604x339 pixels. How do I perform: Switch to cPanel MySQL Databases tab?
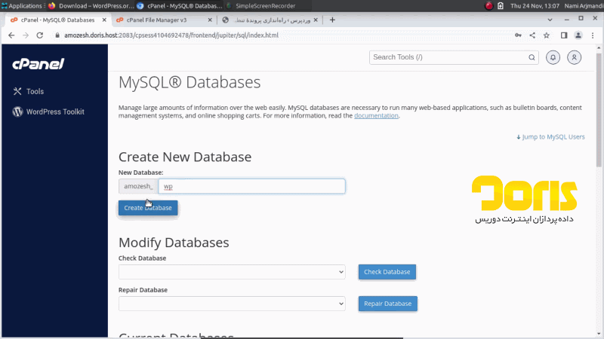click(58, 20)
